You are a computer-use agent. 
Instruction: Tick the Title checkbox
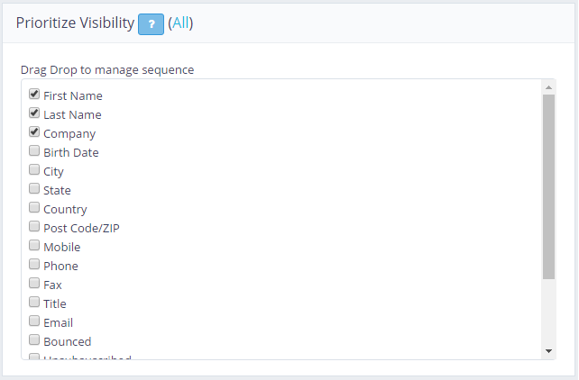click(34, 303)
